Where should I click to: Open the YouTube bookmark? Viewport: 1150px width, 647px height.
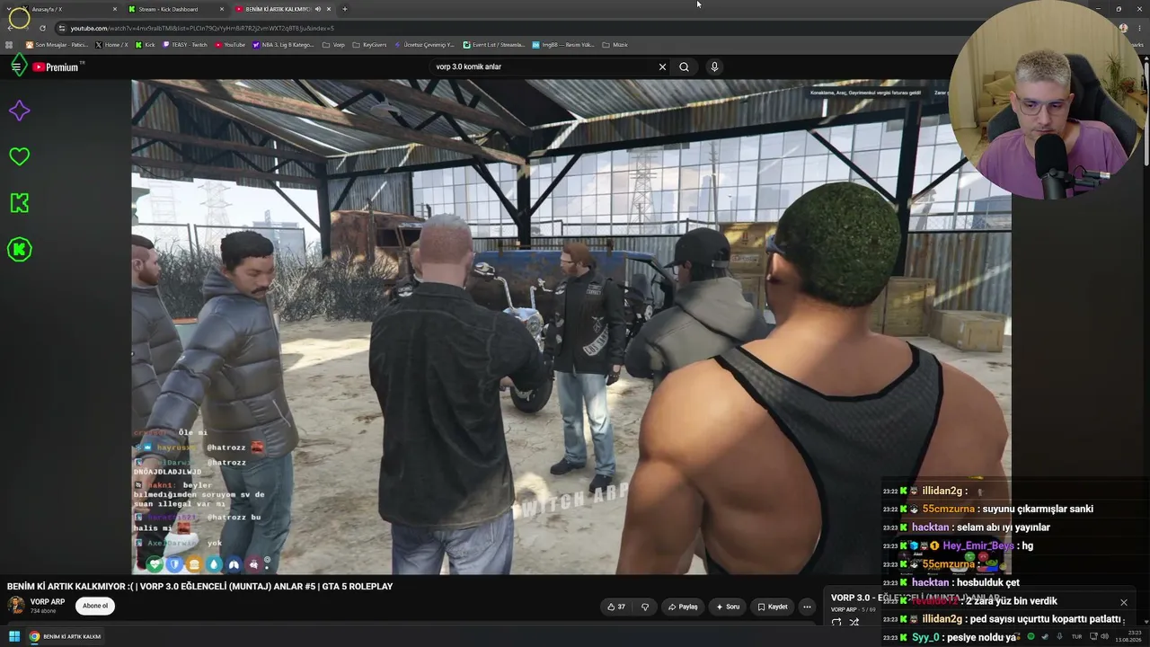[230, 45]
